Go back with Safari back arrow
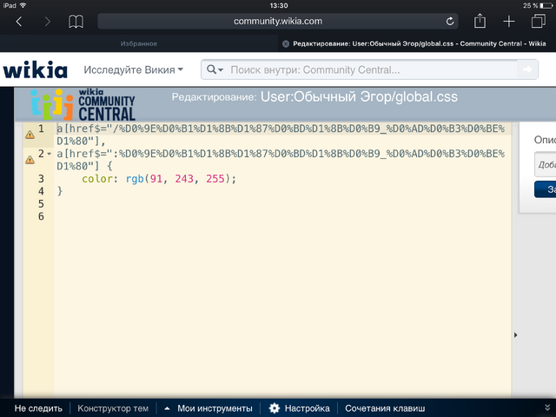Image resolution: width=556 pixels, height=417 pixels. pos(19,22)
